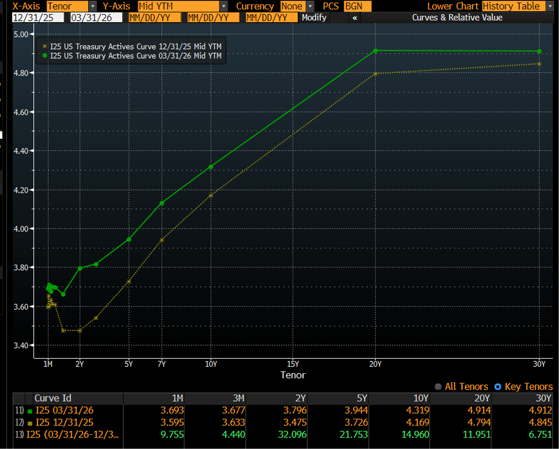Click green dot legend marker for 03/31/26 curve
Image resolution: width=559 pixels, height=449 pixels.
coord(44,55)
